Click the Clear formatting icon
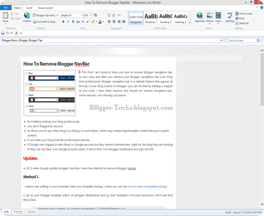This screenshot has width=264, height=216. tap(96, 15)
